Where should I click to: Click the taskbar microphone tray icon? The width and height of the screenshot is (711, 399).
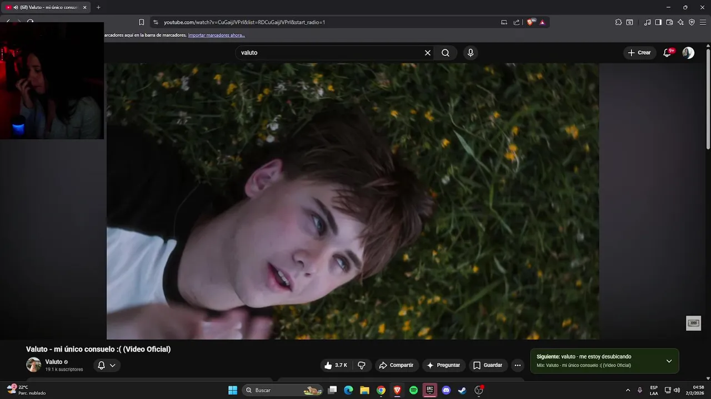pos(640,390)
